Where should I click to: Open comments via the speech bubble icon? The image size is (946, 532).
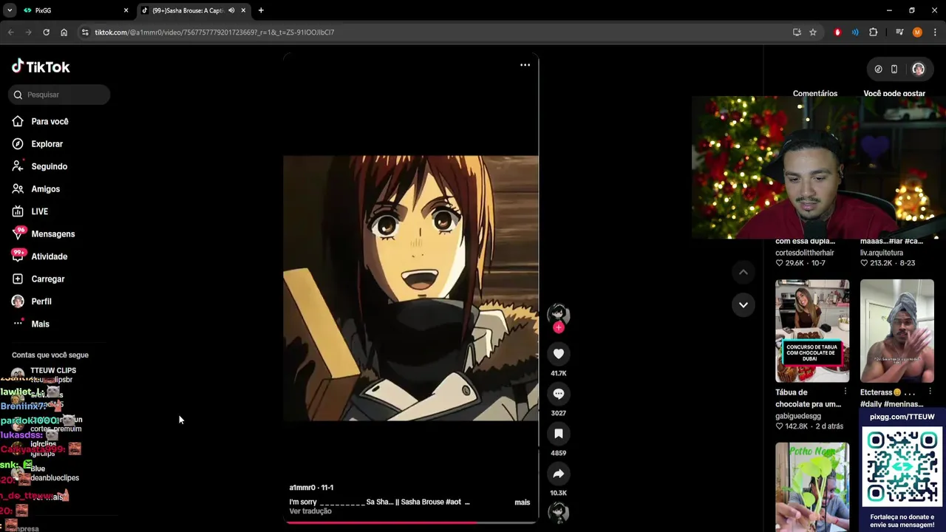click(x=559, y=394)
